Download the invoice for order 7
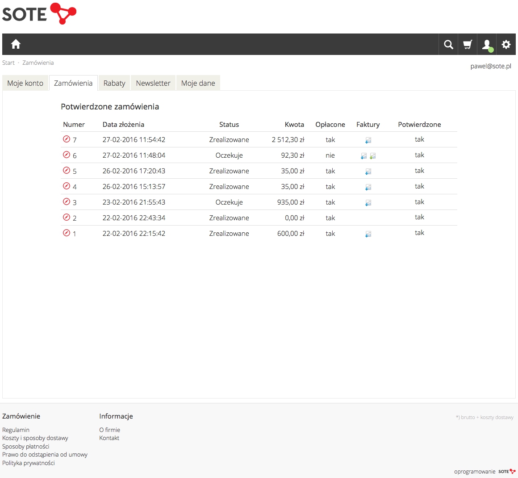Screen dimensions: 518x478 click(x=368, y=140)
